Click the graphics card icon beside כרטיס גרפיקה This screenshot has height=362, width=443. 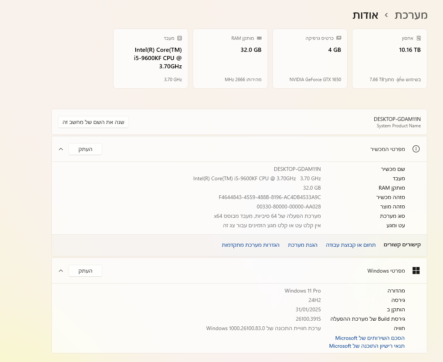(339, 38)
